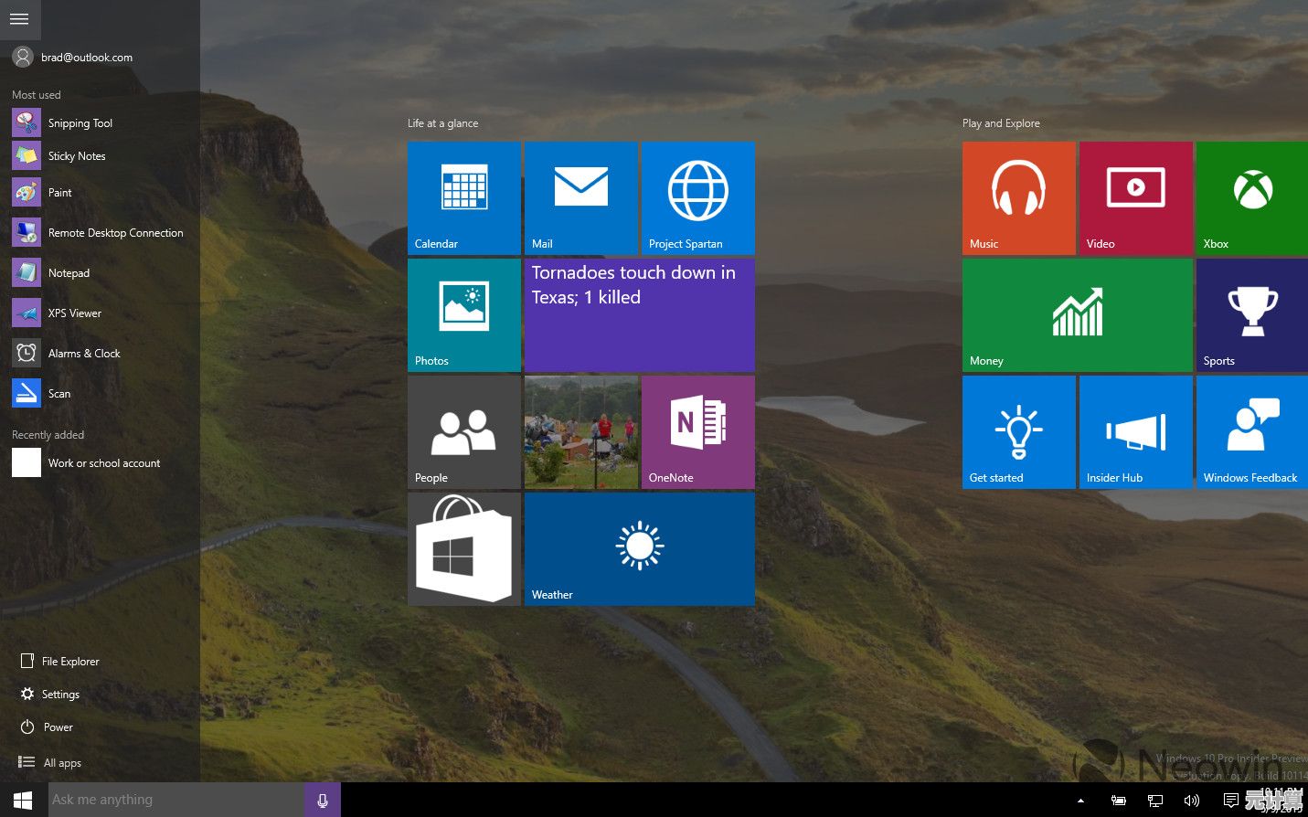The image size is (1308, 817).
Task: Open the Store shopping bag tile
Action: coord(464,548)
